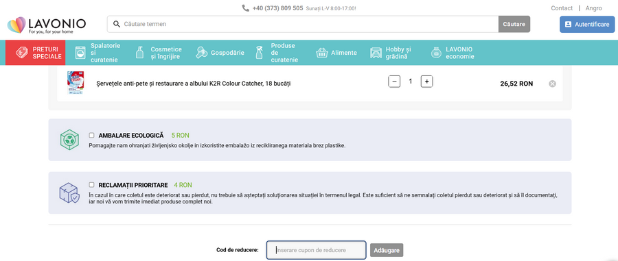This screenshot has height=261, width=618.
Task: Click the Cod de reducere label
Action: (238, 250)
